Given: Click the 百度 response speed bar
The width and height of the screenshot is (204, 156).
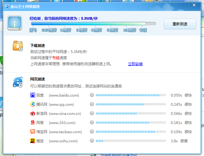Looking at the screenshot, I should (131, 95).
